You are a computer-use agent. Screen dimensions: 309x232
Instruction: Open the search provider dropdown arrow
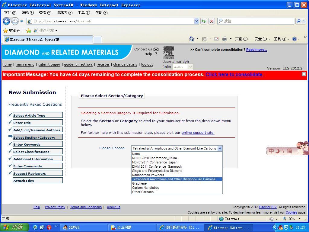click(x=304, y=21)
